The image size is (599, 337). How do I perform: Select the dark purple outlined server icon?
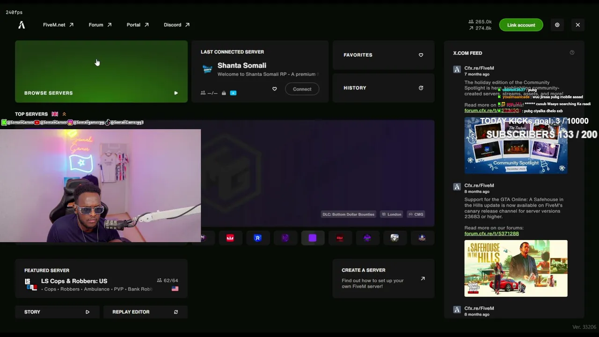click(285, 238)
